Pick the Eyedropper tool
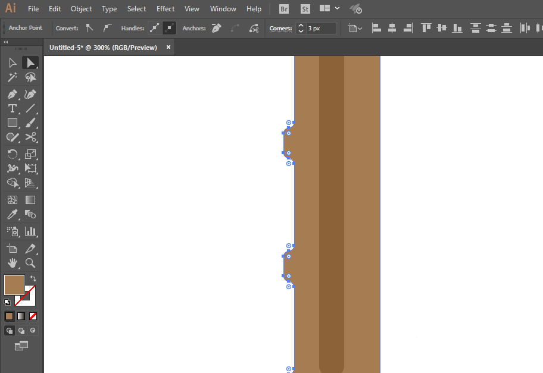This screenshot has height=373, width=543. 12,215
